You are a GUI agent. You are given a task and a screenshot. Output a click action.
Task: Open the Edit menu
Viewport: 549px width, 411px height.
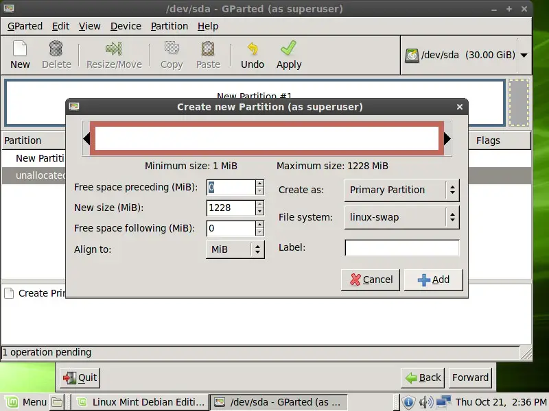60,26
